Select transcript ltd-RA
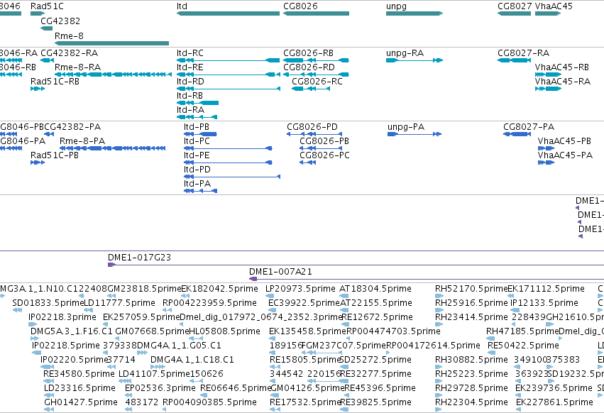 197,117
